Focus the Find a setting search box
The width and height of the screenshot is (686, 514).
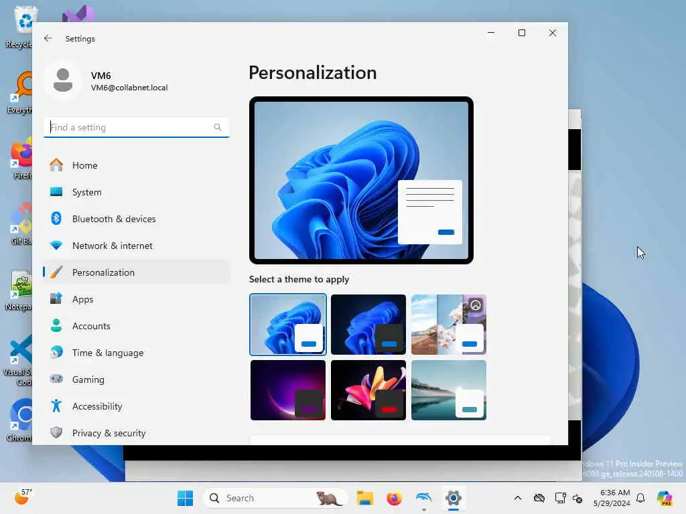[x=137, y=127]
